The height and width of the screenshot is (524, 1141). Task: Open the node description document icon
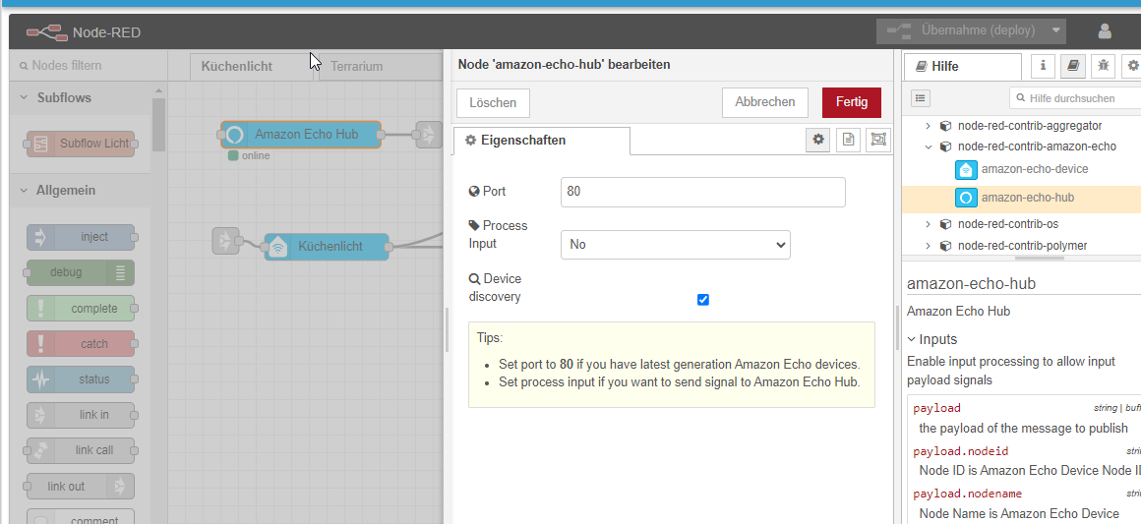tap(849, 139)
